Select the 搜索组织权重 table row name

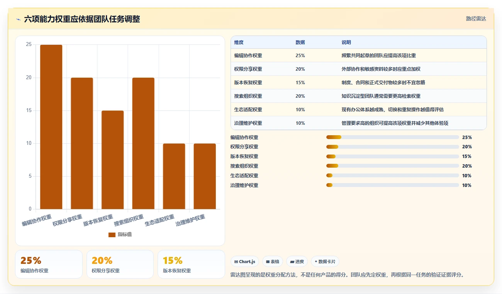coord(248,96)
